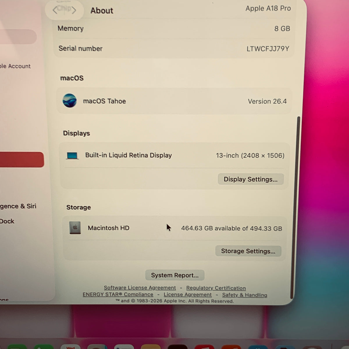Click the back chevron in the toolbar
The height and width of the screenshot is (349, 349).
[x=55, y=10]
